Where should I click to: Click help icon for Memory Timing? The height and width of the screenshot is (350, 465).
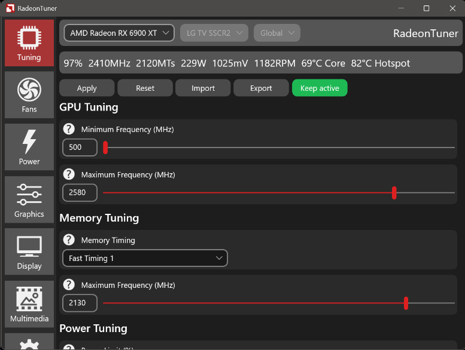click(x=69, y=240)
